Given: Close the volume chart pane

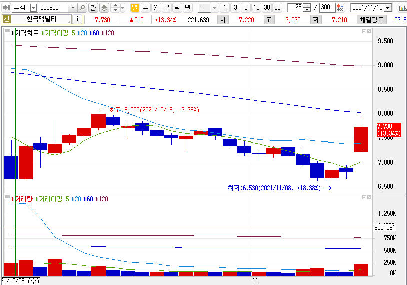Looking at the screenshot, I should pos(369,197).
